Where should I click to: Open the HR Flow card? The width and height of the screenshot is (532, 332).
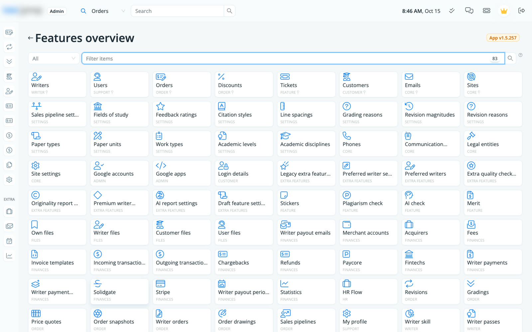point(368,292)
